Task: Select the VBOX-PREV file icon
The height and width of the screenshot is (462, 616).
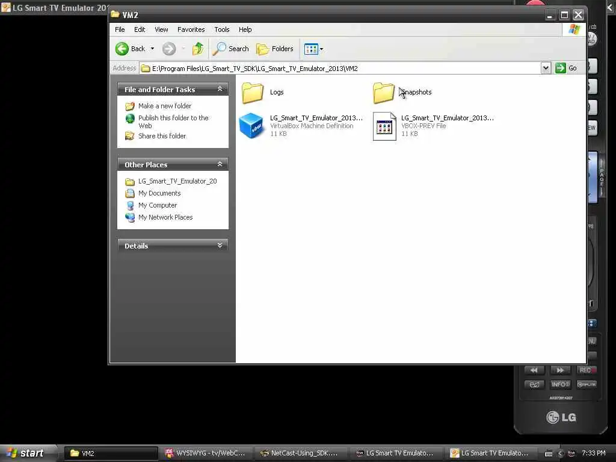Action: (x=384, y=126)
